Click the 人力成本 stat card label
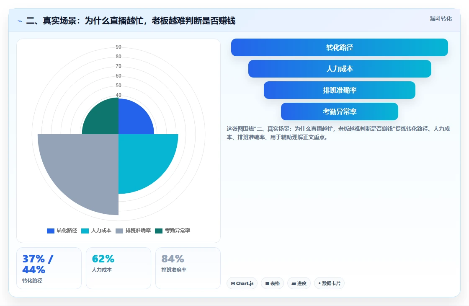The width and height of the screenshot is (469, 306). 102,270
